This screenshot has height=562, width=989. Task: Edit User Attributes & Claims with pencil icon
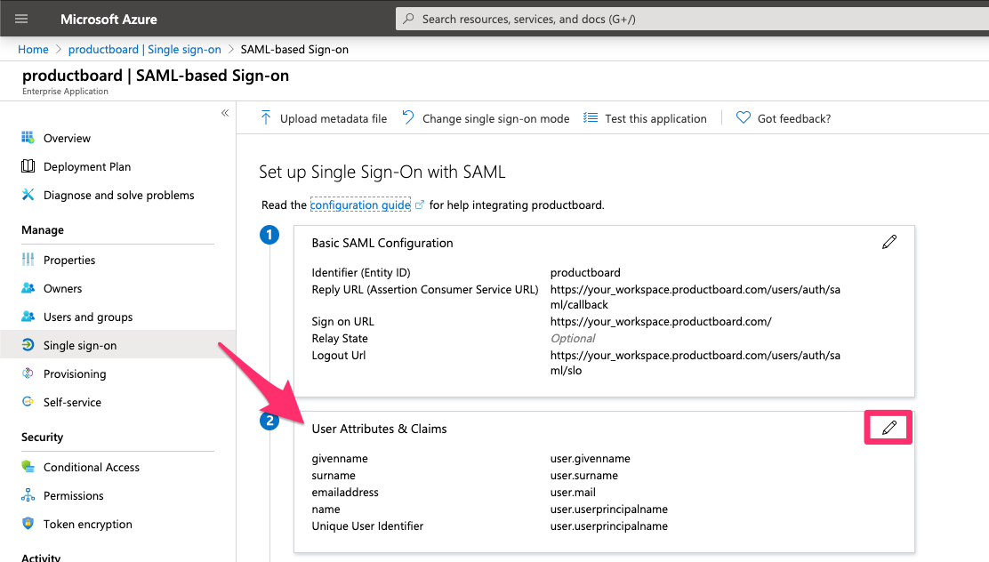pyautogui.click(x=888, y=429)
